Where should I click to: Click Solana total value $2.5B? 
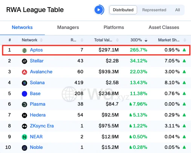(112, 83)
